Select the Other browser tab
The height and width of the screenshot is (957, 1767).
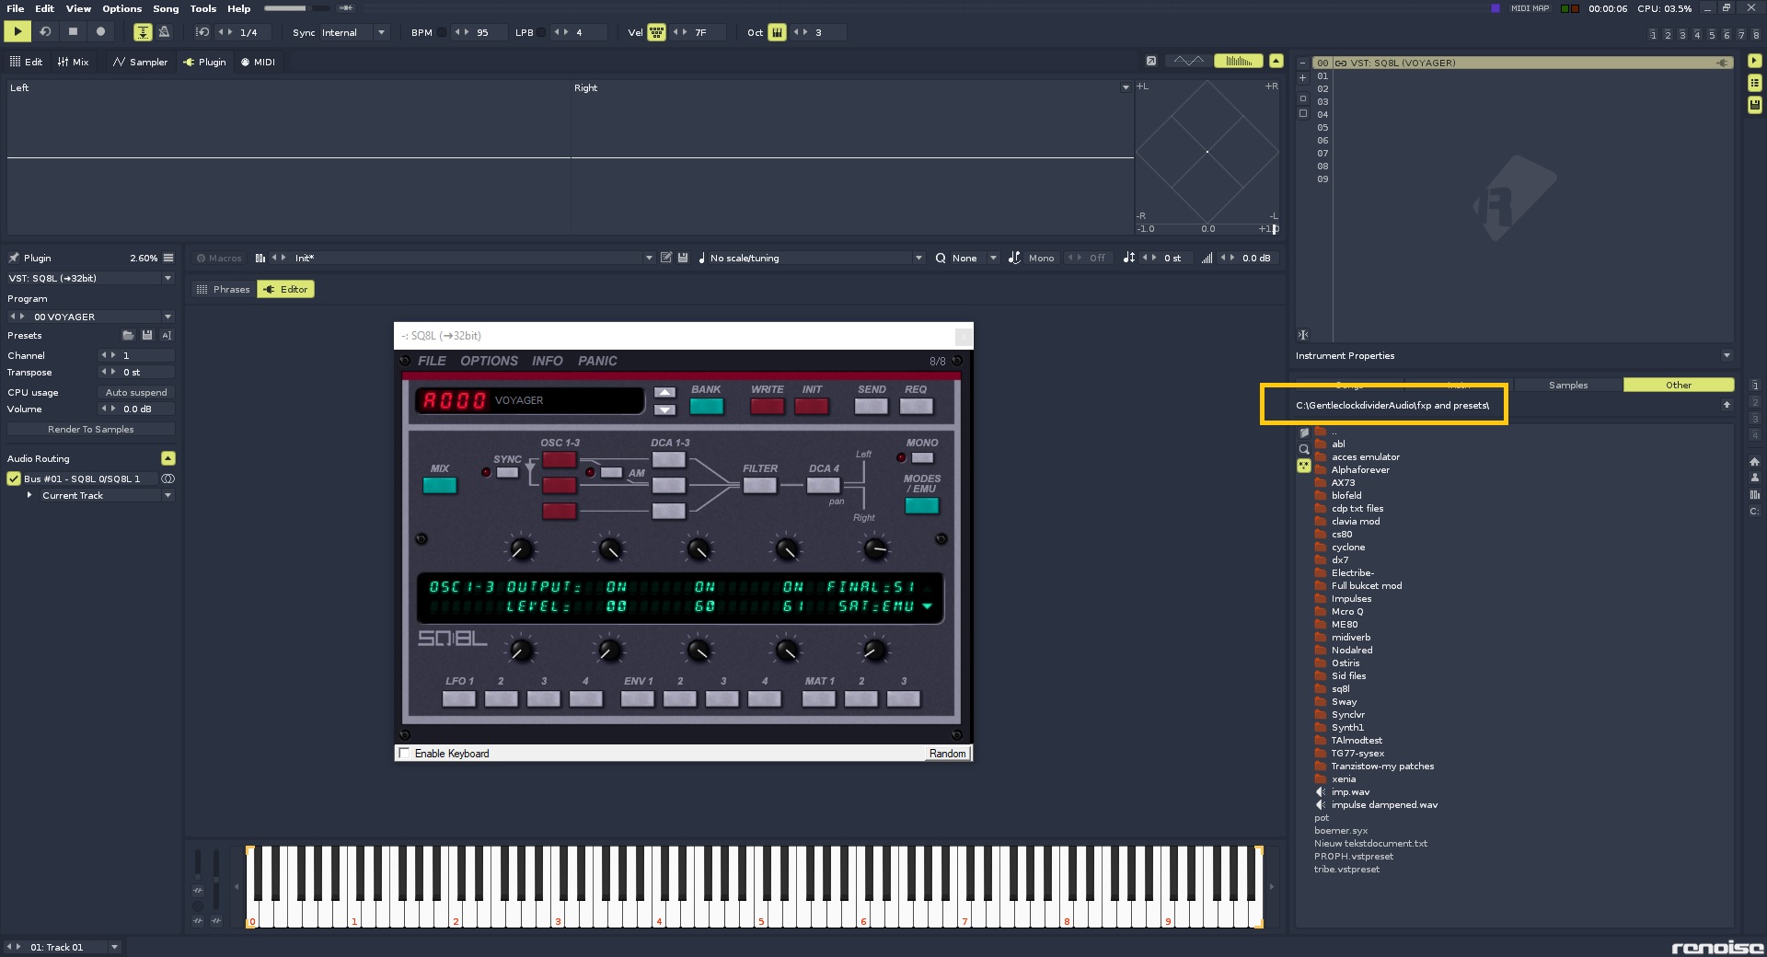[1679, 385]
